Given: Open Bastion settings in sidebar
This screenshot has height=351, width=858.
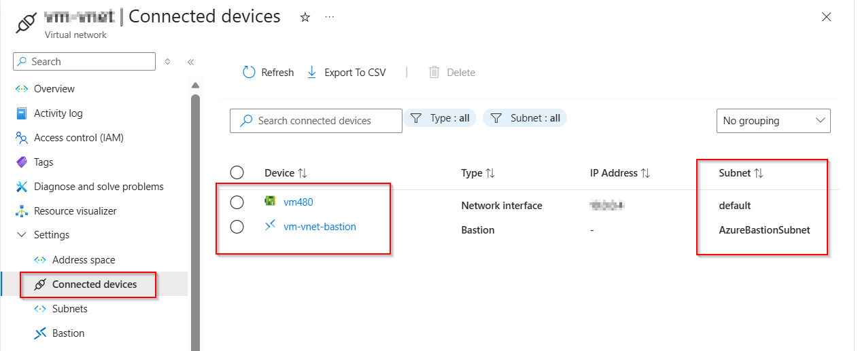Looking at the screenshot, I should (x=69, y=333).
